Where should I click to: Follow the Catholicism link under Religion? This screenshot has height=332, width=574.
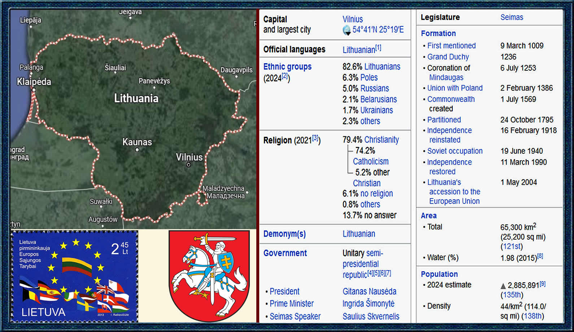(x=371, y=161)
